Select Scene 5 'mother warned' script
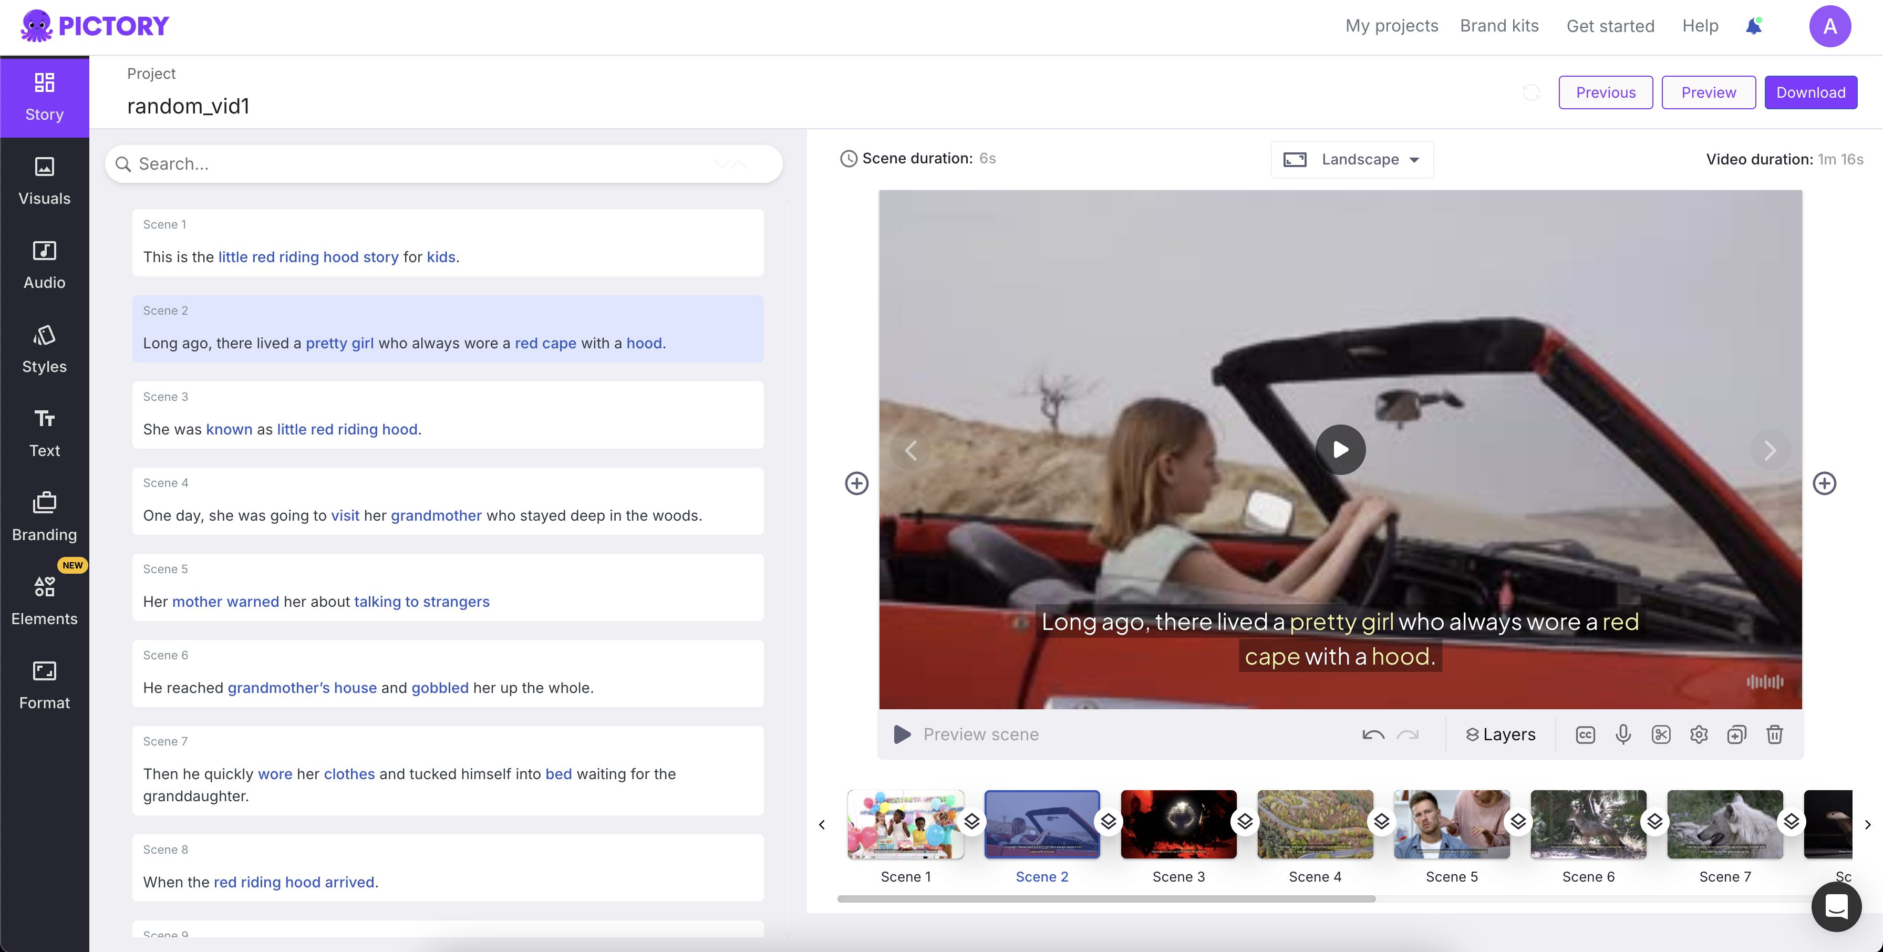The height and width of the screenshot is (952, 1883). pyautogui.click(x=316, y=603)
